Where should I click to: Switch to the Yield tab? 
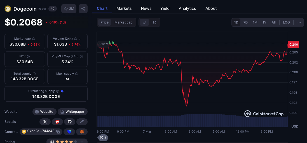pos(165,8)
